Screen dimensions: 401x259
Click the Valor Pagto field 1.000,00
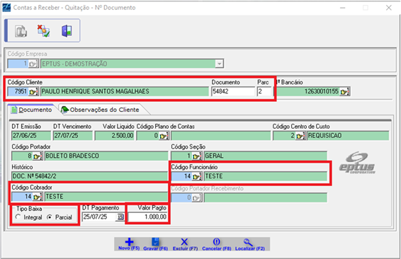pos(147,217)
